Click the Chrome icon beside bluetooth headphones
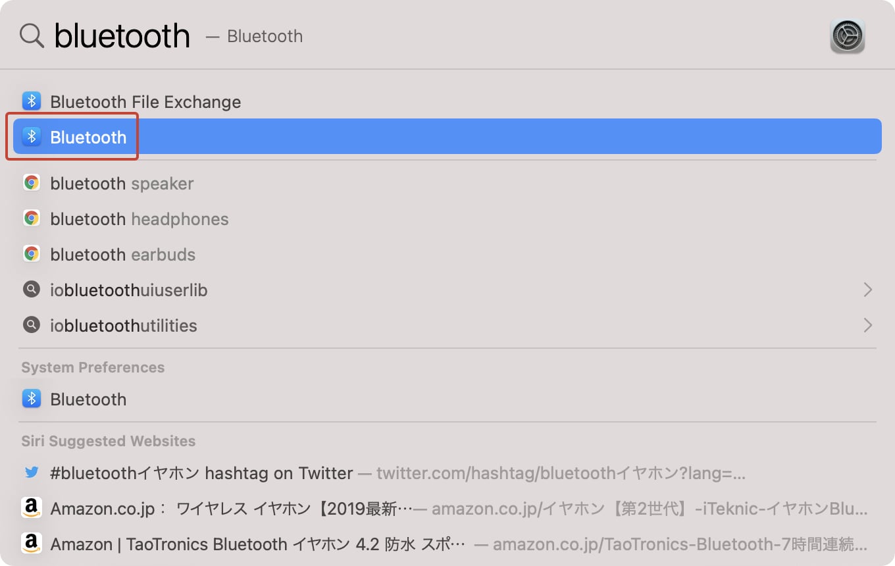This screenshot has height=566, width=895. pyautogui.click(x=32, y=219)
